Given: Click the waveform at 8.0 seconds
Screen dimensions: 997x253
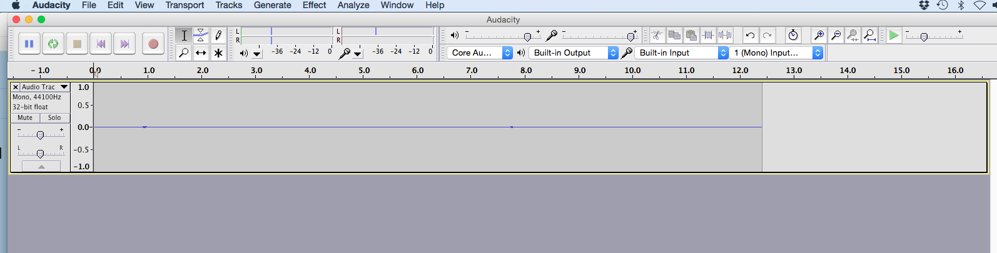Looking at the screenshot, I should point(526,127).
